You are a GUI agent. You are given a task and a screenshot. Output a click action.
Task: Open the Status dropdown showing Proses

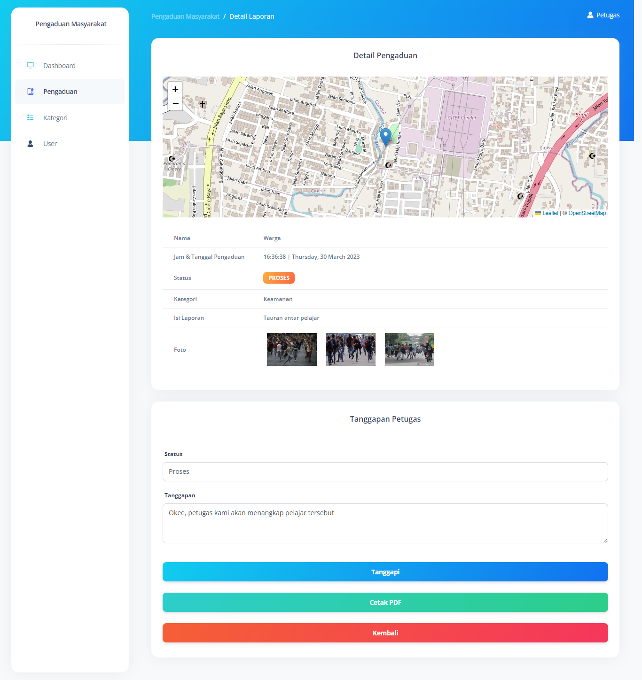point(385,471)
